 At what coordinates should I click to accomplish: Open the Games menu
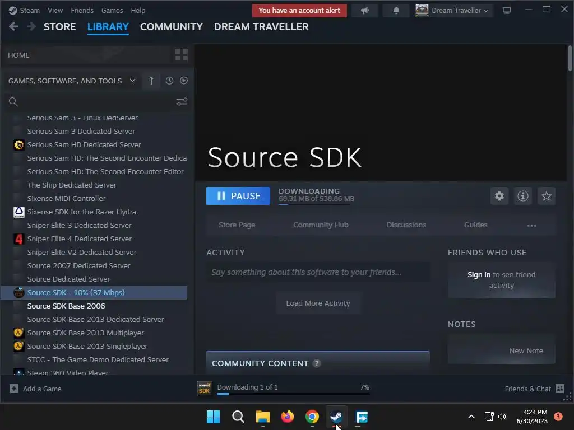pyautogui.click(x=112, y=11)
